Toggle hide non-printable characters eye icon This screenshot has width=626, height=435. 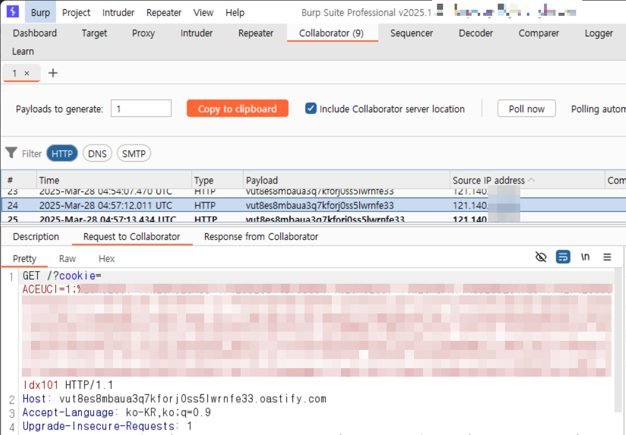click(x=540, y=257)
